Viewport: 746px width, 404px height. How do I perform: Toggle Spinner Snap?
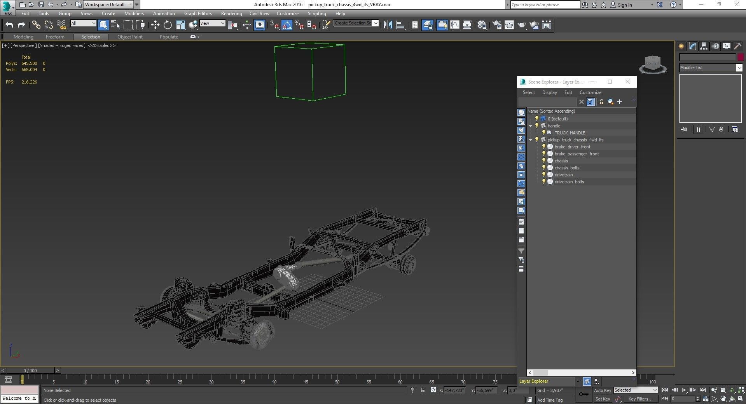(312, 25)
